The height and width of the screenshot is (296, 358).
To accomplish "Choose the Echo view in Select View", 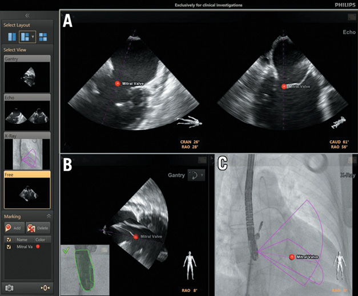I will point(27,115).
